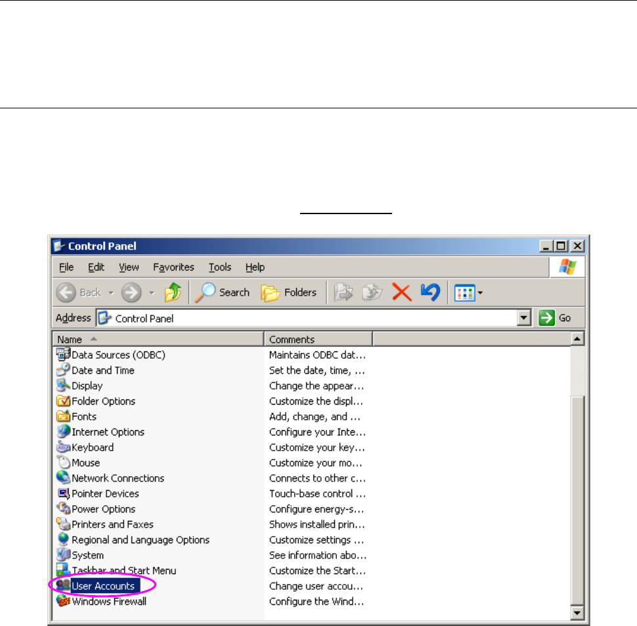The width and height of the screenshot is (637, 626).
Task: Click the System icon
Action: 63,555
